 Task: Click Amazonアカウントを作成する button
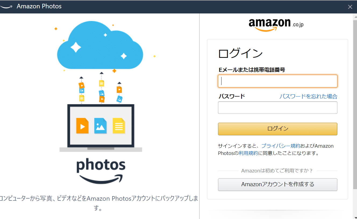(277, 185)
